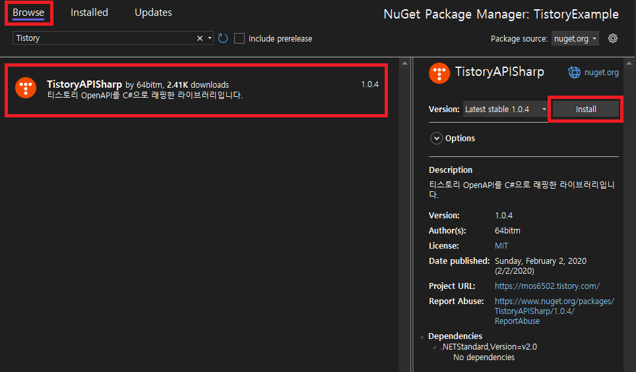Click the No dependencies text
The height and width of the screenshot is (372, 636).
coord(484,357)
